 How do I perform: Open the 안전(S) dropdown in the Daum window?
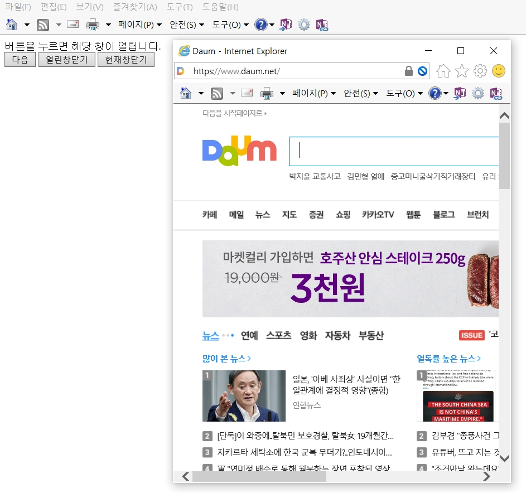click(361, 93)
